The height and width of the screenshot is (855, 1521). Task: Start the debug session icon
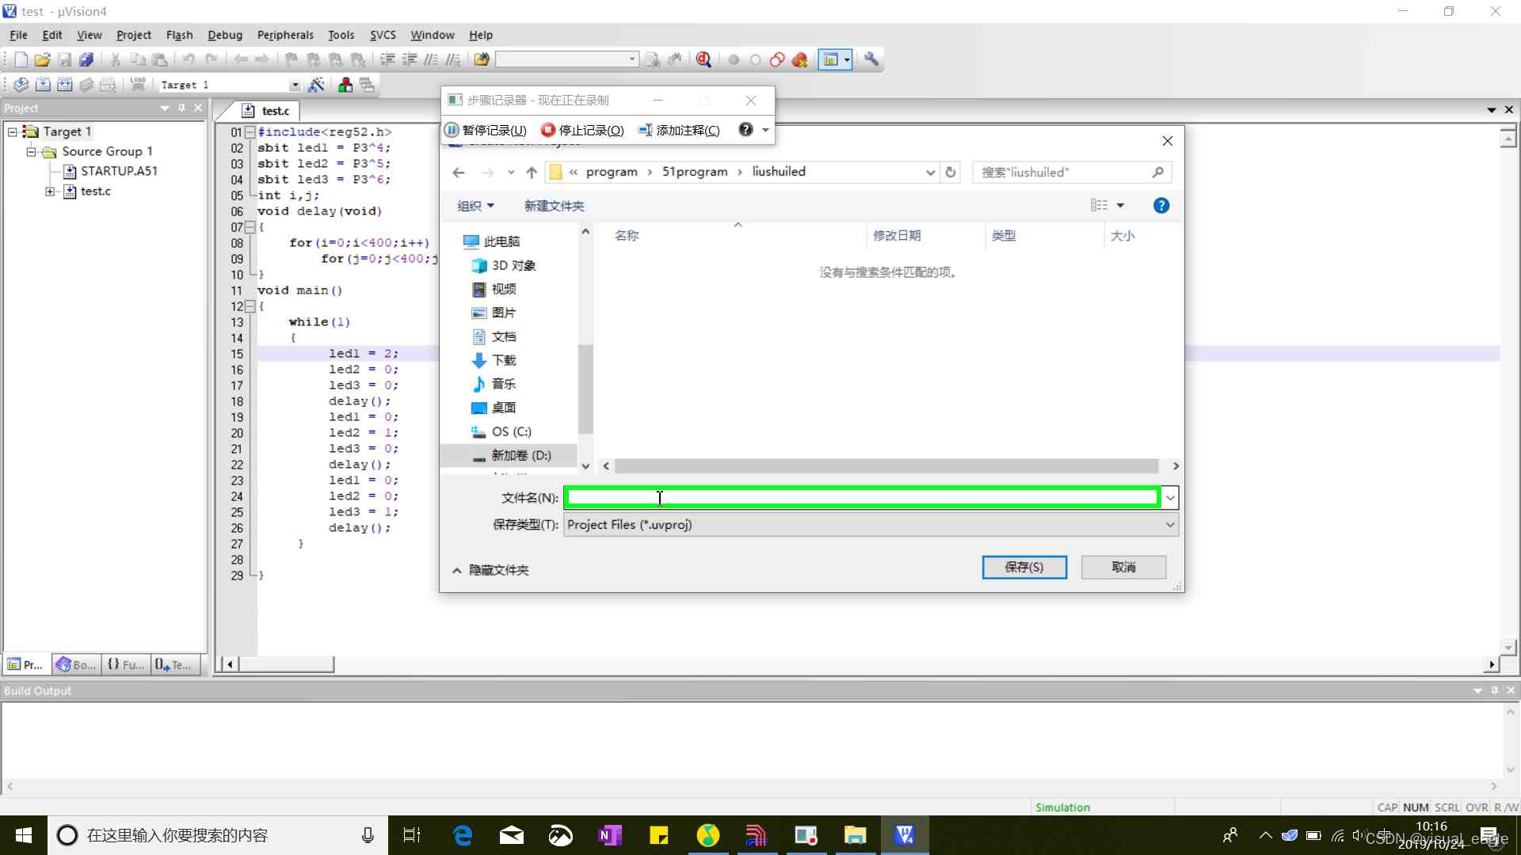pos(703,59)
